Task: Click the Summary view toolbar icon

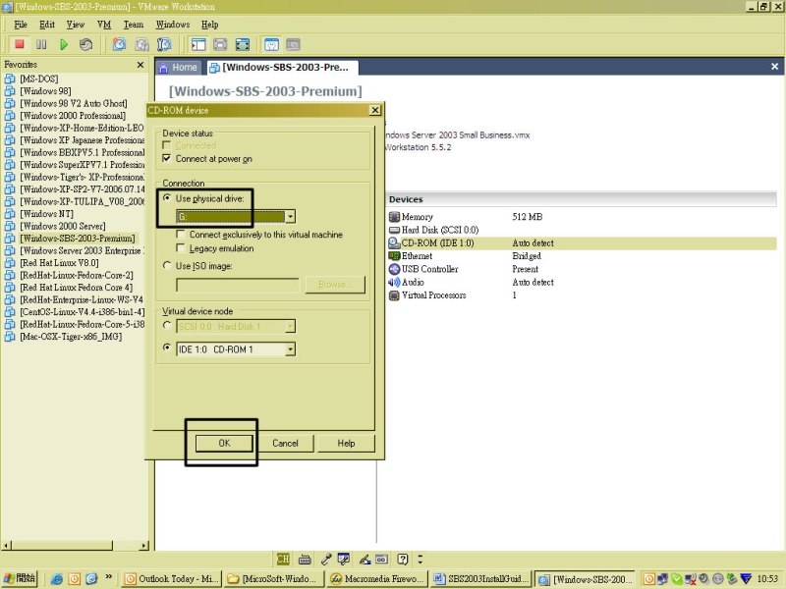Action: point(271,44)
